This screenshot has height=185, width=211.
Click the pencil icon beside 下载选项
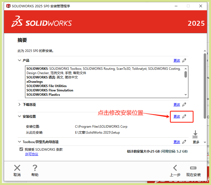pyautogui.click(x=184, y=104)
